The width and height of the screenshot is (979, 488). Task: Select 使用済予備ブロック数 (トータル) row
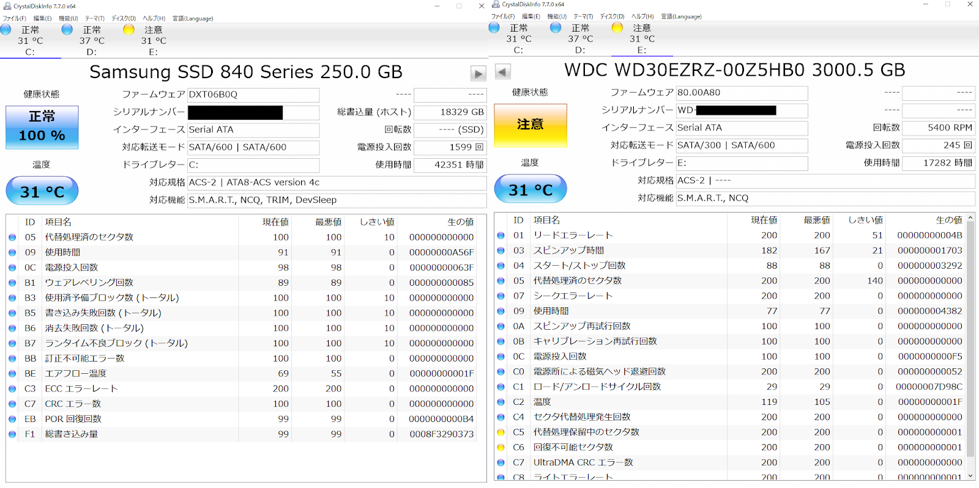(x=246, y=298)
